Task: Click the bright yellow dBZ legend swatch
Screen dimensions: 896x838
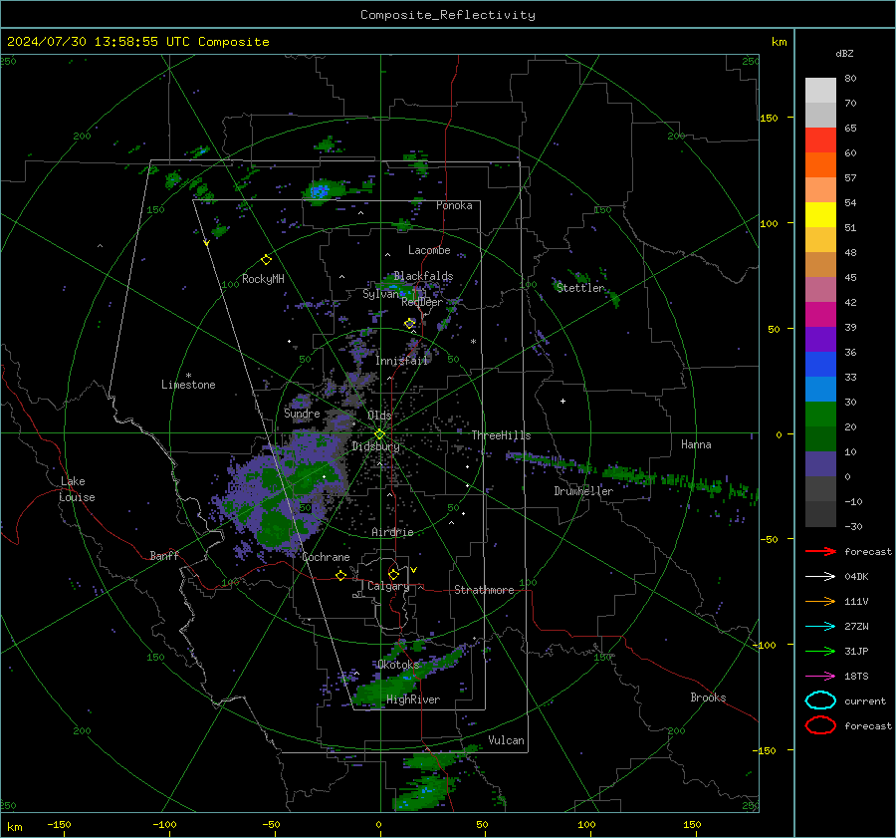Action: (x=820, y=214)
